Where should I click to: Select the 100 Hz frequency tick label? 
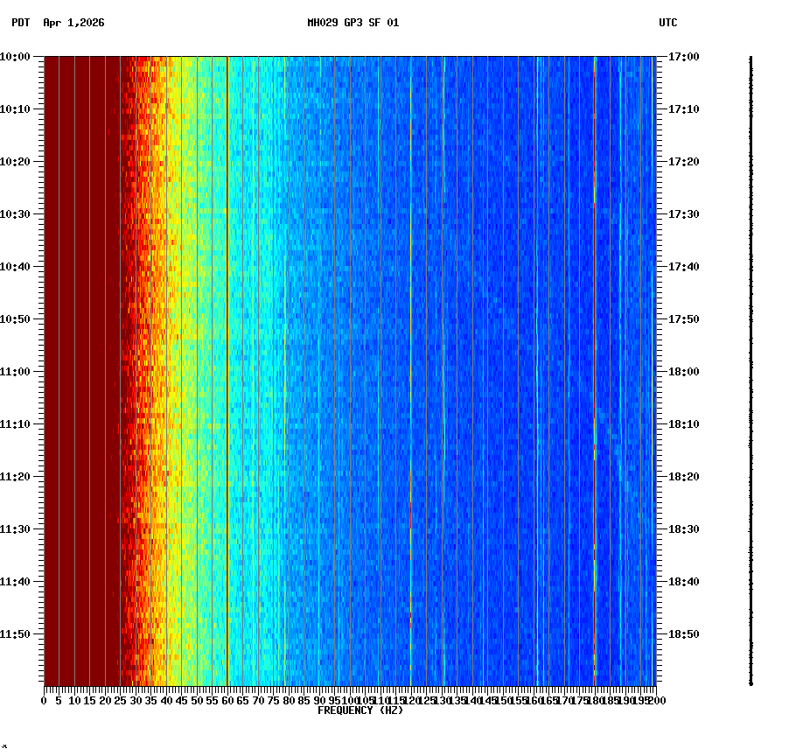(348, 700)
